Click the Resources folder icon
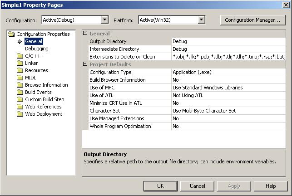This screenshot has height=196, width=292. [x=20, y=70]
